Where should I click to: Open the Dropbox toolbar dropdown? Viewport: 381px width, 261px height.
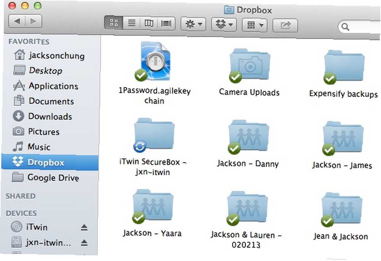(x=224, y=24)
